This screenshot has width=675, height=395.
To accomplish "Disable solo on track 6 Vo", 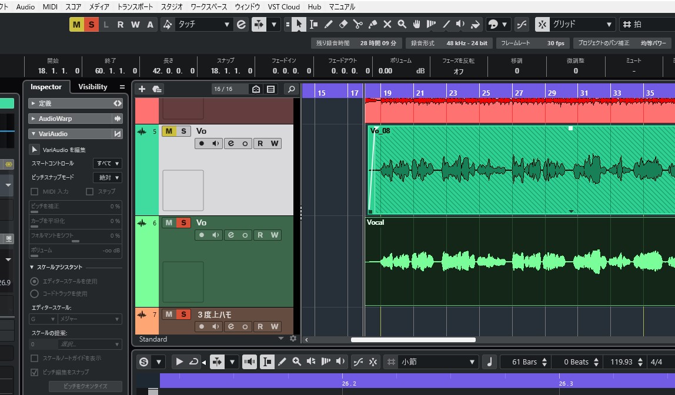I will tap(184, 222).
